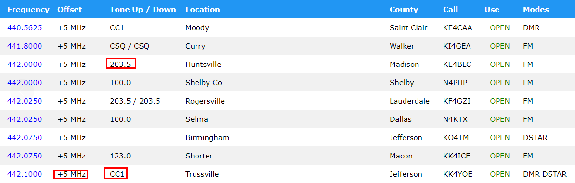The width and height of the screenshot is (575, 183).
Task: Open the 442.1000 Trussville frequency link
Action: [25, 174]
